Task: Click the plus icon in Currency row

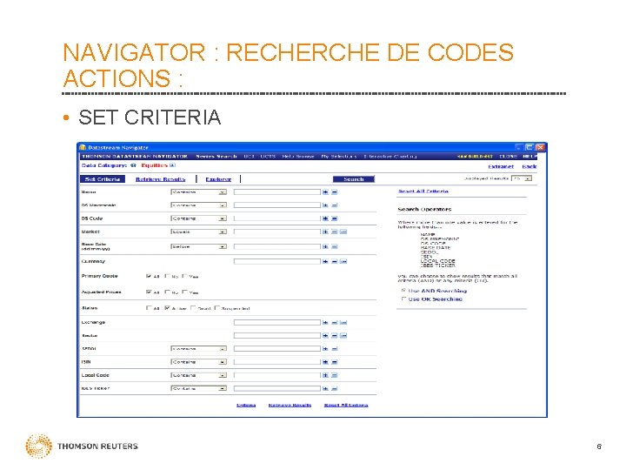Action: point(325,261)
